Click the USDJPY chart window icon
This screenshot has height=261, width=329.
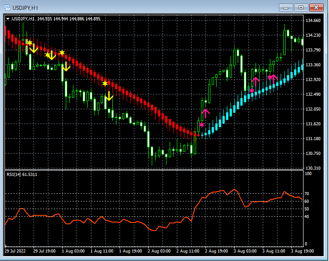(7, 8)
